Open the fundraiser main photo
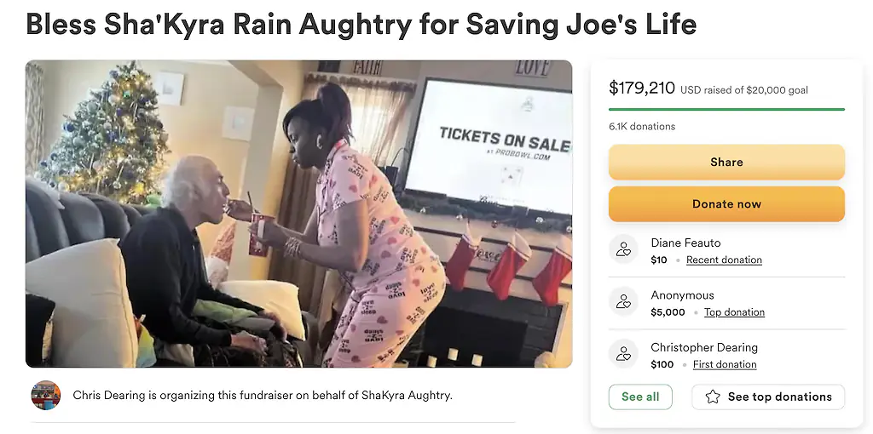The width and height of the screenshot is (873, 434). point(299,214)
